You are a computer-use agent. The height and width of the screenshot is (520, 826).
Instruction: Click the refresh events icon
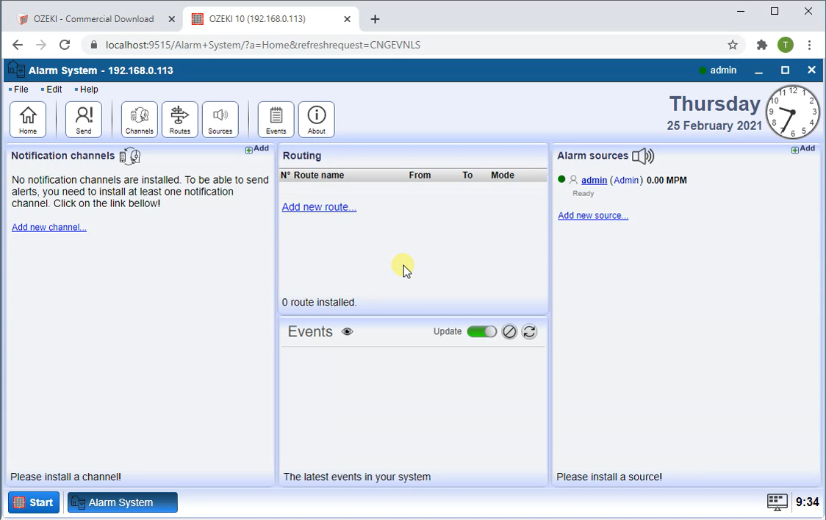click(529, 331)
